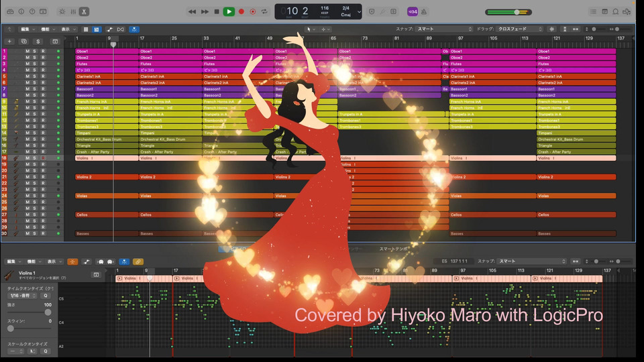644x362 pixels.
Task: Toggle the Editors scissors button
Action: tap(84, 11)
